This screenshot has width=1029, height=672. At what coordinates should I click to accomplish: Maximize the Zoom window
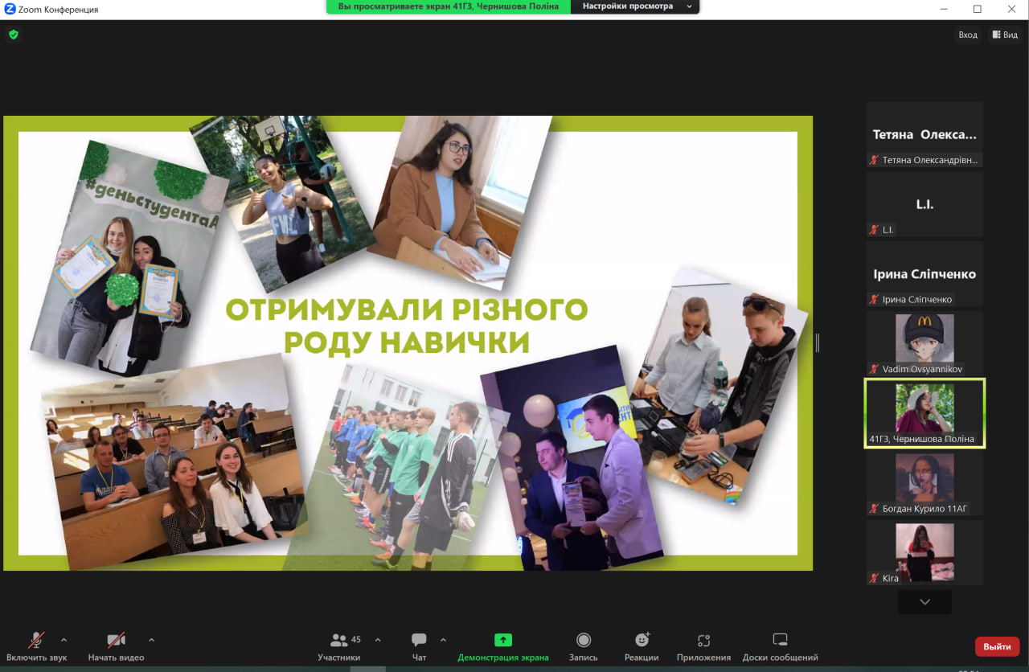click(x=978, y=9)
